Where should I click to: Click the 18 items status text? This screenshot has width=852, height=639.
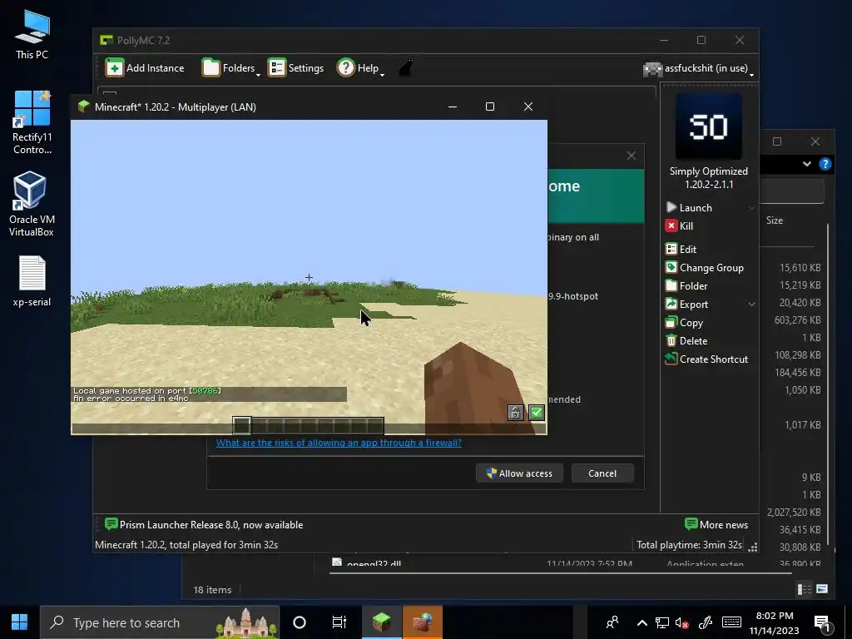point(212,590)
